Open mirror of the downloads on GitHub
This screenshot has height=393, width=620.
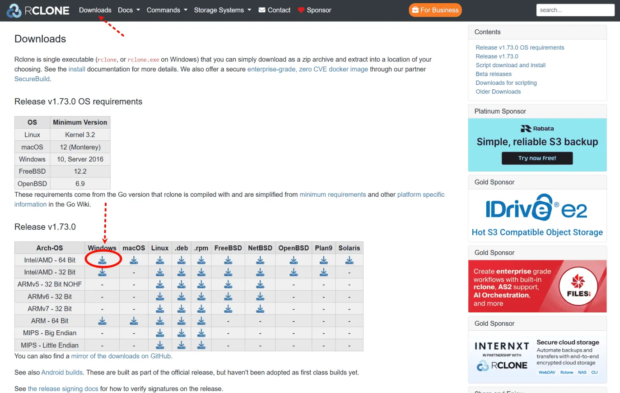point(121,356)
